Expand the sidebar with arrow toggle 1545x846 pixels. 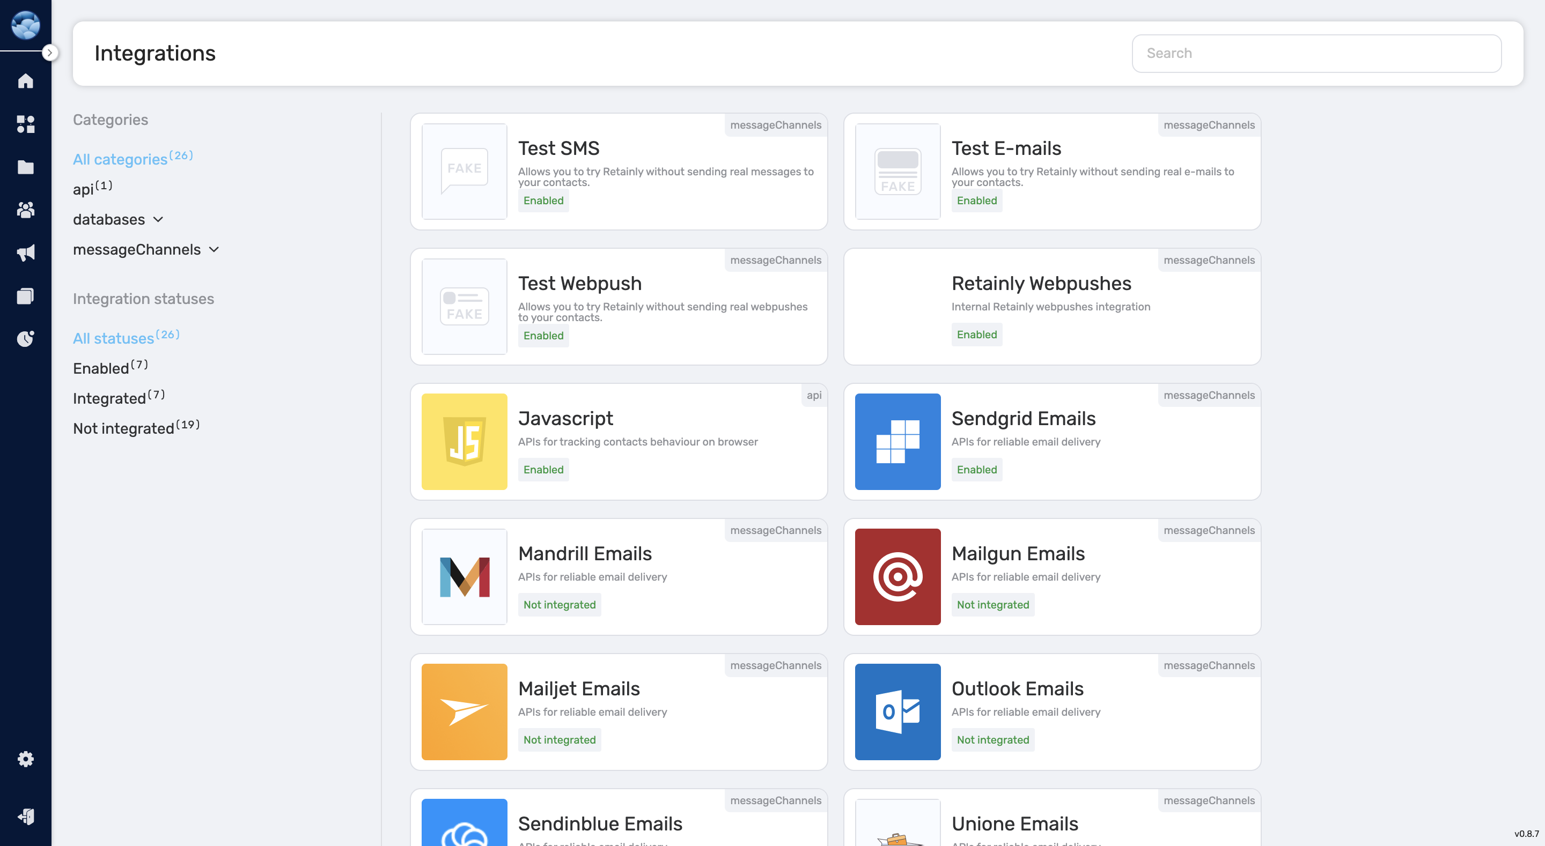click(50, 53)
